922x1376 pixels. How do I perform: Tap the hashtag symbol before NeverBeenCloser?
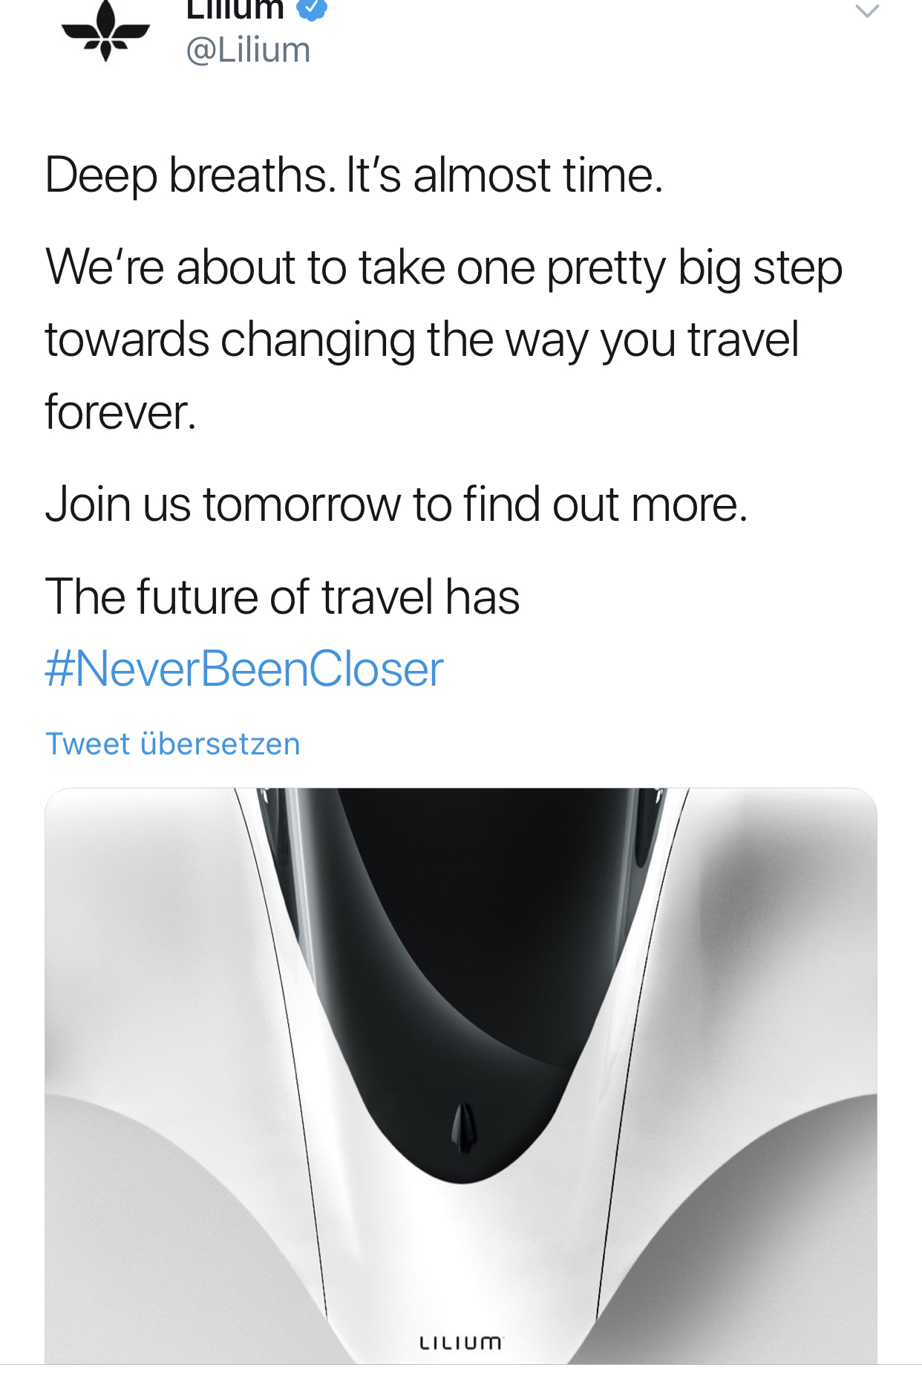click(x=59, y=669)
